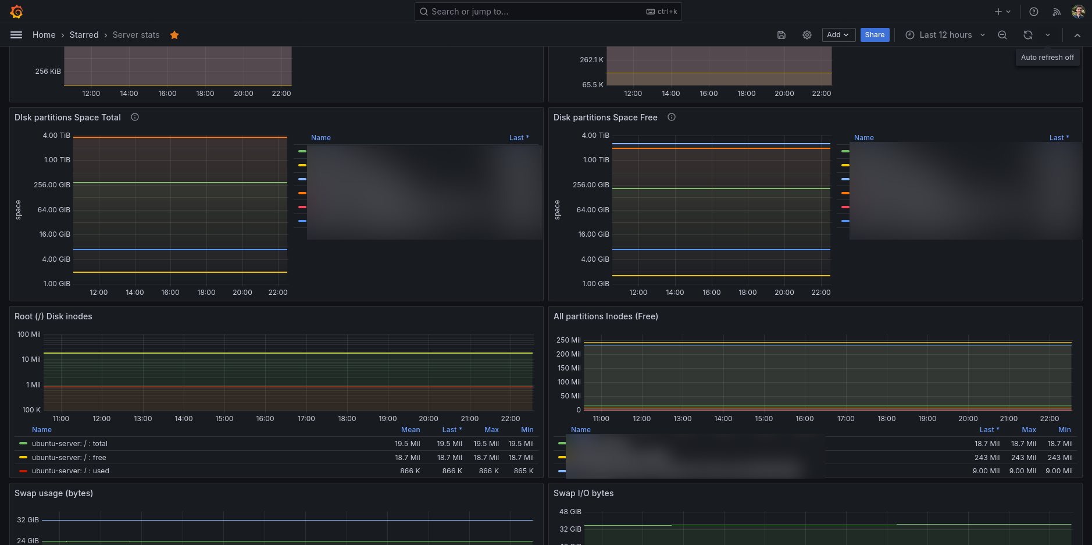Open dashboard settings gear icon
Image resolution: width=1092 pixels, height=545 pixels.
(x=807, y=35)
